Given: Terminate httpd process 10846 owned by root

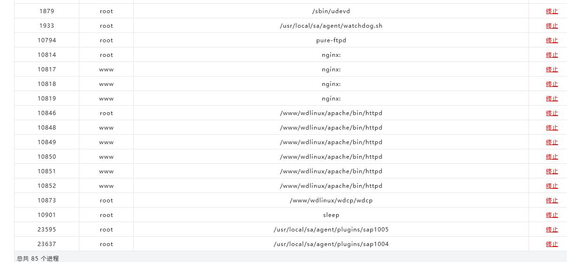Looking at the screenshot, I should click(552, 113).
